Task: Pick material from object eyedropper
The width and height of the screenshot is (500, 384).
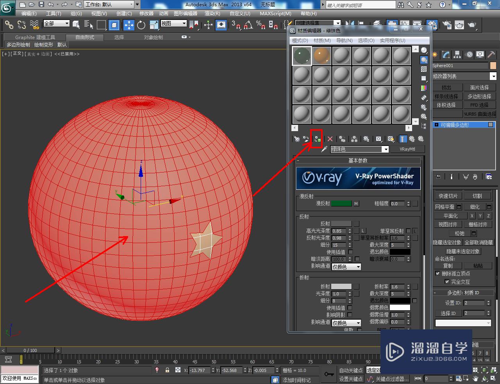Action: pyautogui.click(x=324, y=149)
